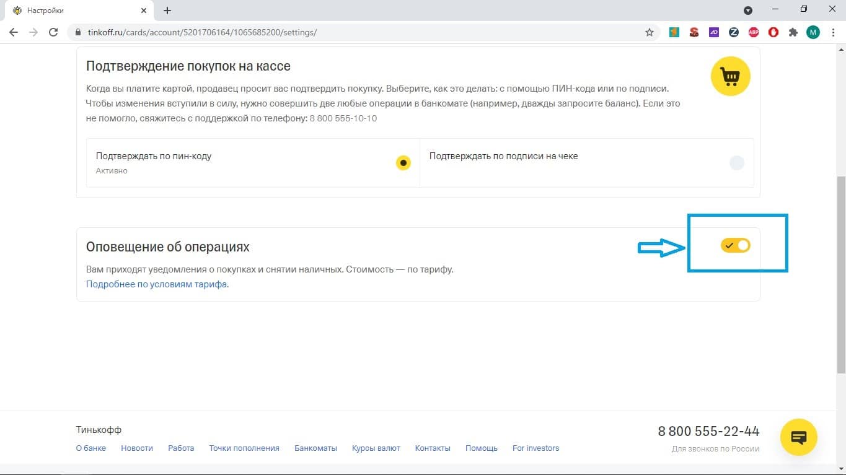
Task: Select the confirm by PIN code radio option
Action: click(x=403, y=163)
